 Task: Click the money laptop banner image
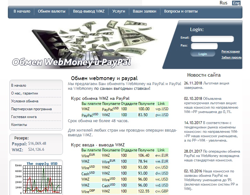pyautogui.click(x=84, y=45)
